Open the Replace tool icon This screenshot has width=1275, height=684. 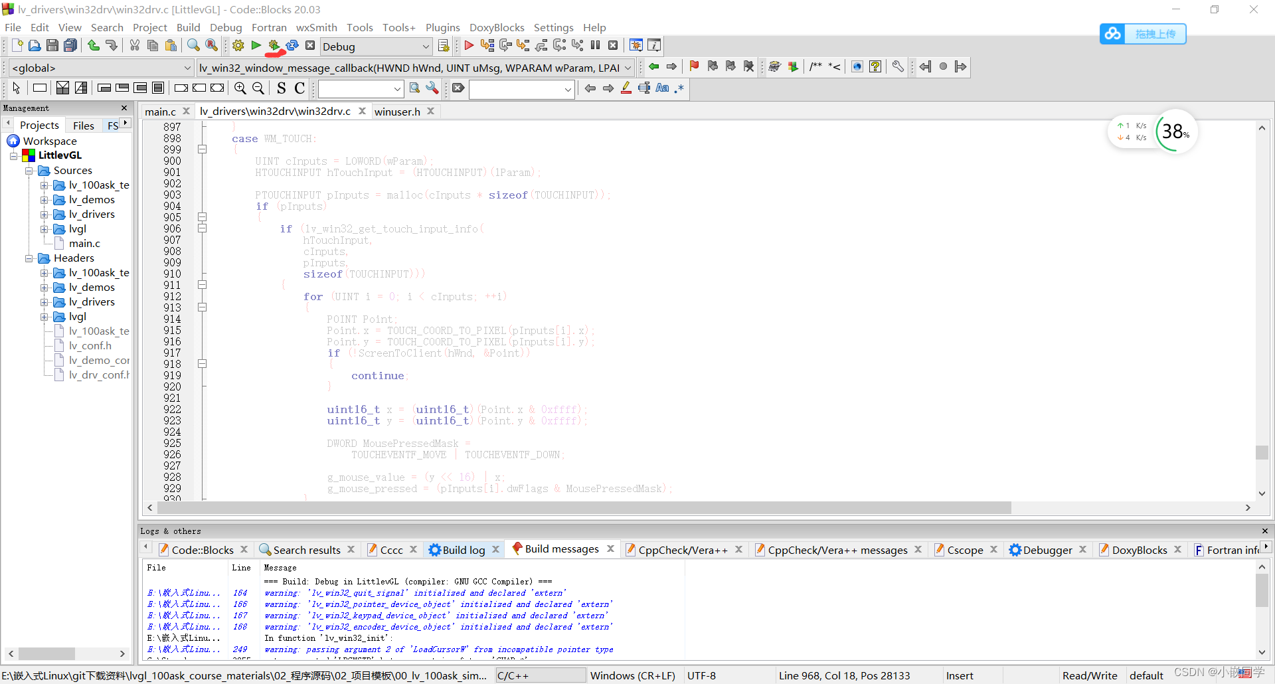click(211, 45)
